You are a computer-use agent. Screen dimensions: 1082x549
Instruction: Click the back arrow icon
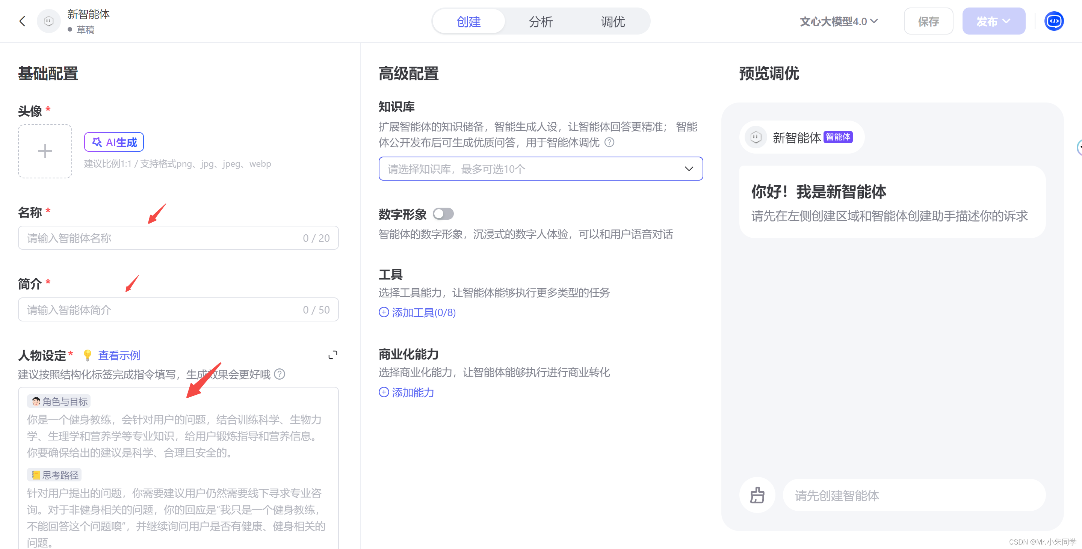pos(23,21)
